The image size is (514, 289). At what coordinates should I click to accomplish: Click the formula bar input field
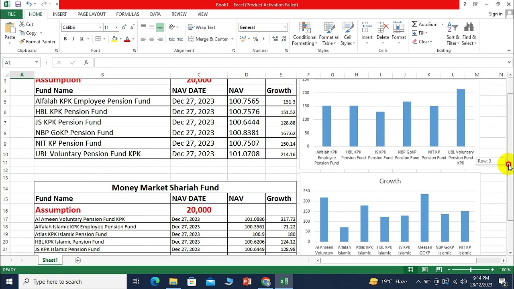[x=300, y=62]
